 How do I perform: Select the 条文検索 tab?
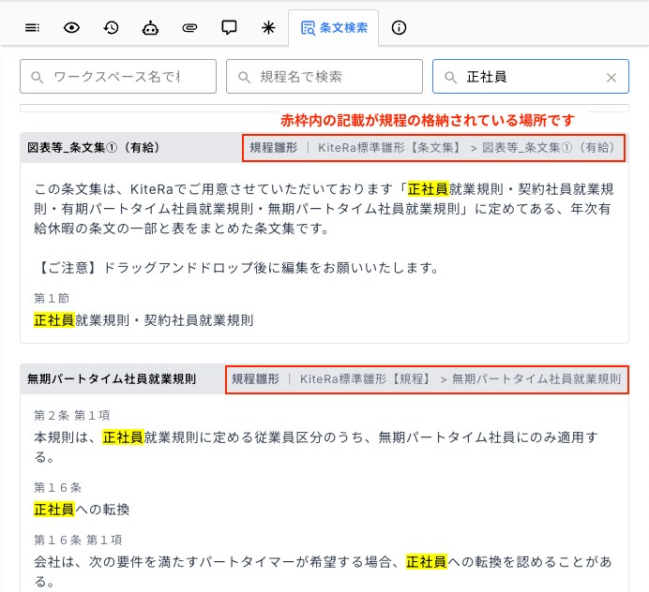point(334,28)
